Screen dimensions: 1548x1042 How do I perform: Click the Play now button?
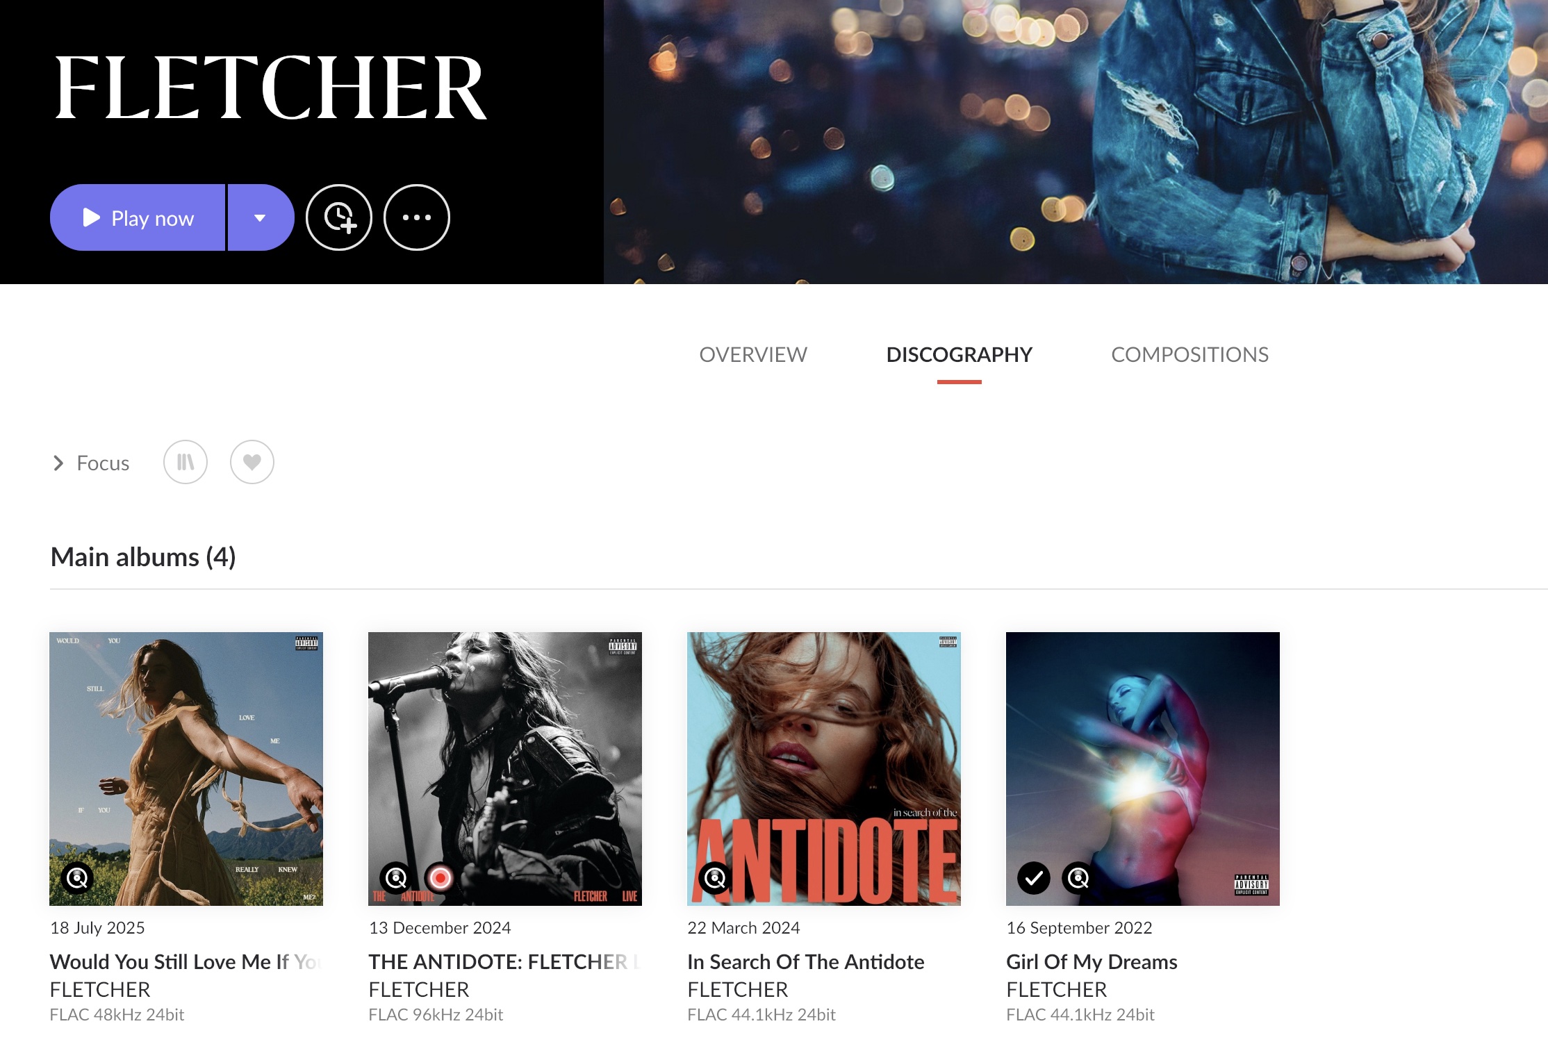click(x=138, y=217)
